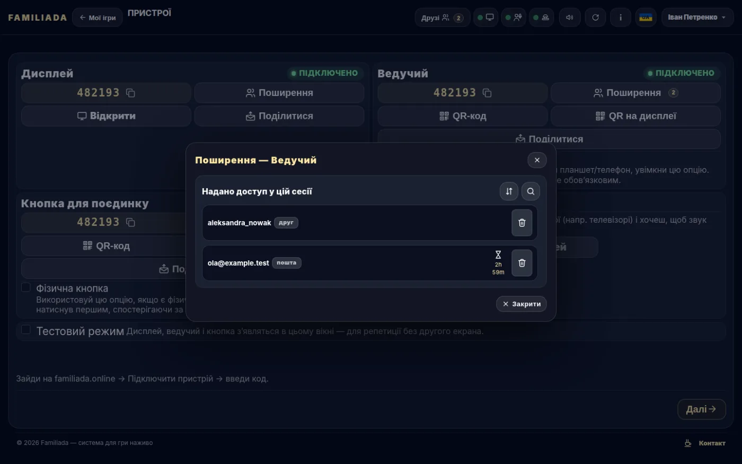Open Поширення for the Дисплей

(x=279, y=93)
